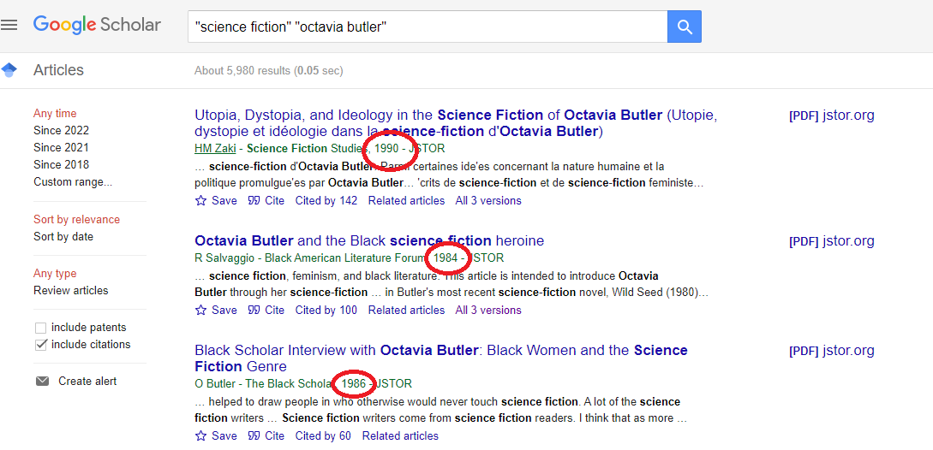Click the Google Scholar logo
Viewport: 933px width, 450px height.
97,25
